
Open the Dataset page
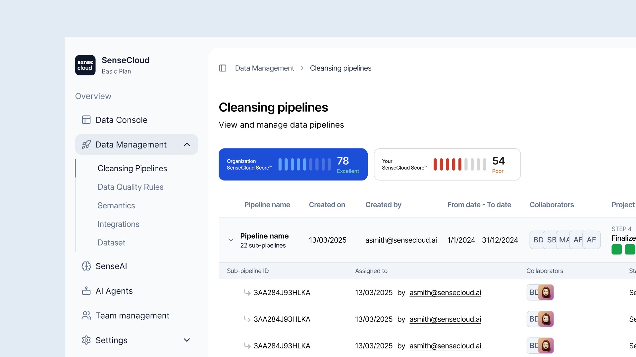click(x=111, y=243)
